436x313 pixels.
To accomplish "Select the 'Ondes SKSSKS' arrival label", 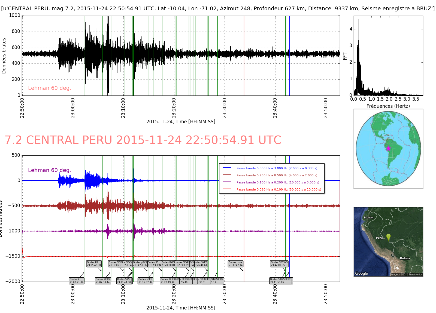I will pos(279,264).
